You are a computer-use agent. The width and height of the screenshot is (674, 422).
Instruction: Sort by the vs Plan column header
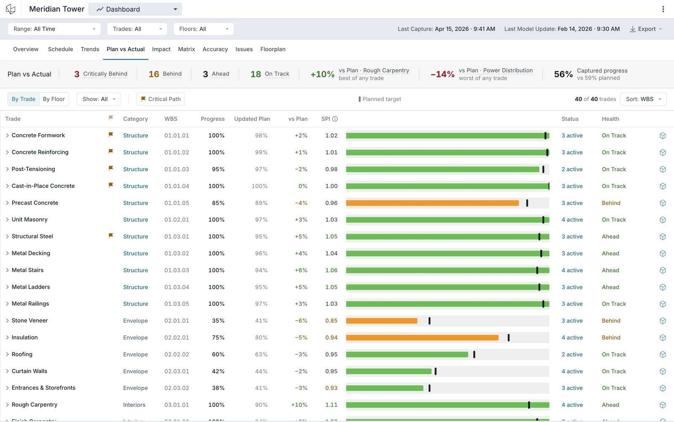[x=298, y=119]
